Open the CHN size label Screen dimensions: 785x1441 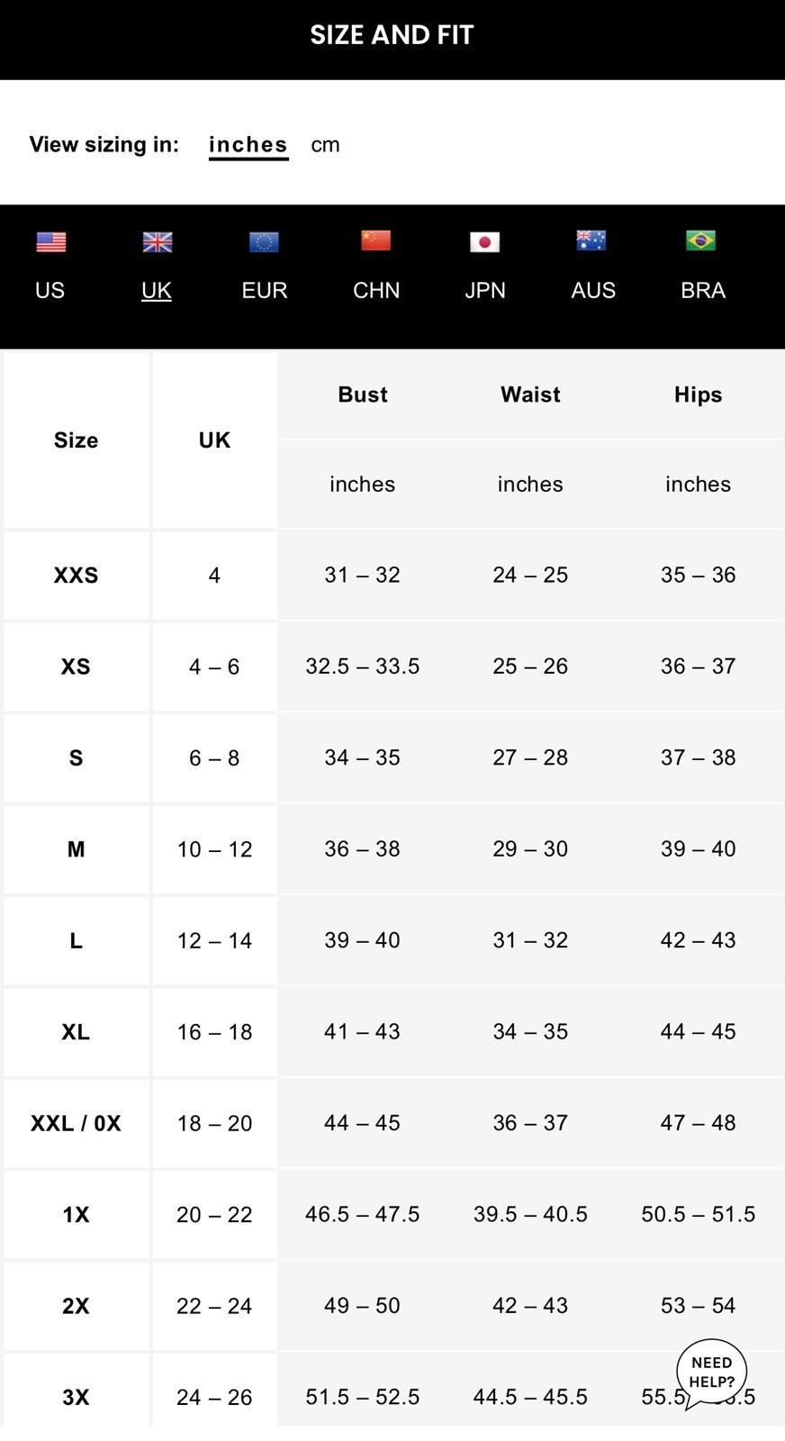pyautogui.click(x=376, y=290)
